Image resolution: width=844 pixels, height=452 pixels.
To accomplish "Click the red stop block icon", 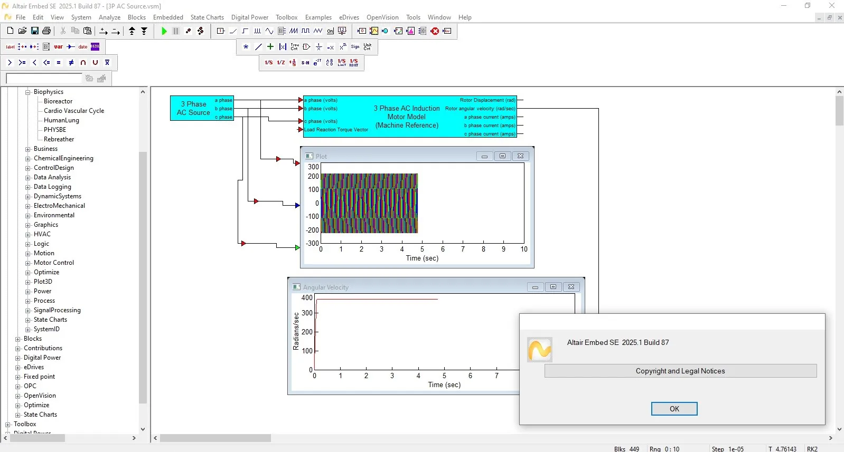I will pyautogui.click(x=435, y=31).
